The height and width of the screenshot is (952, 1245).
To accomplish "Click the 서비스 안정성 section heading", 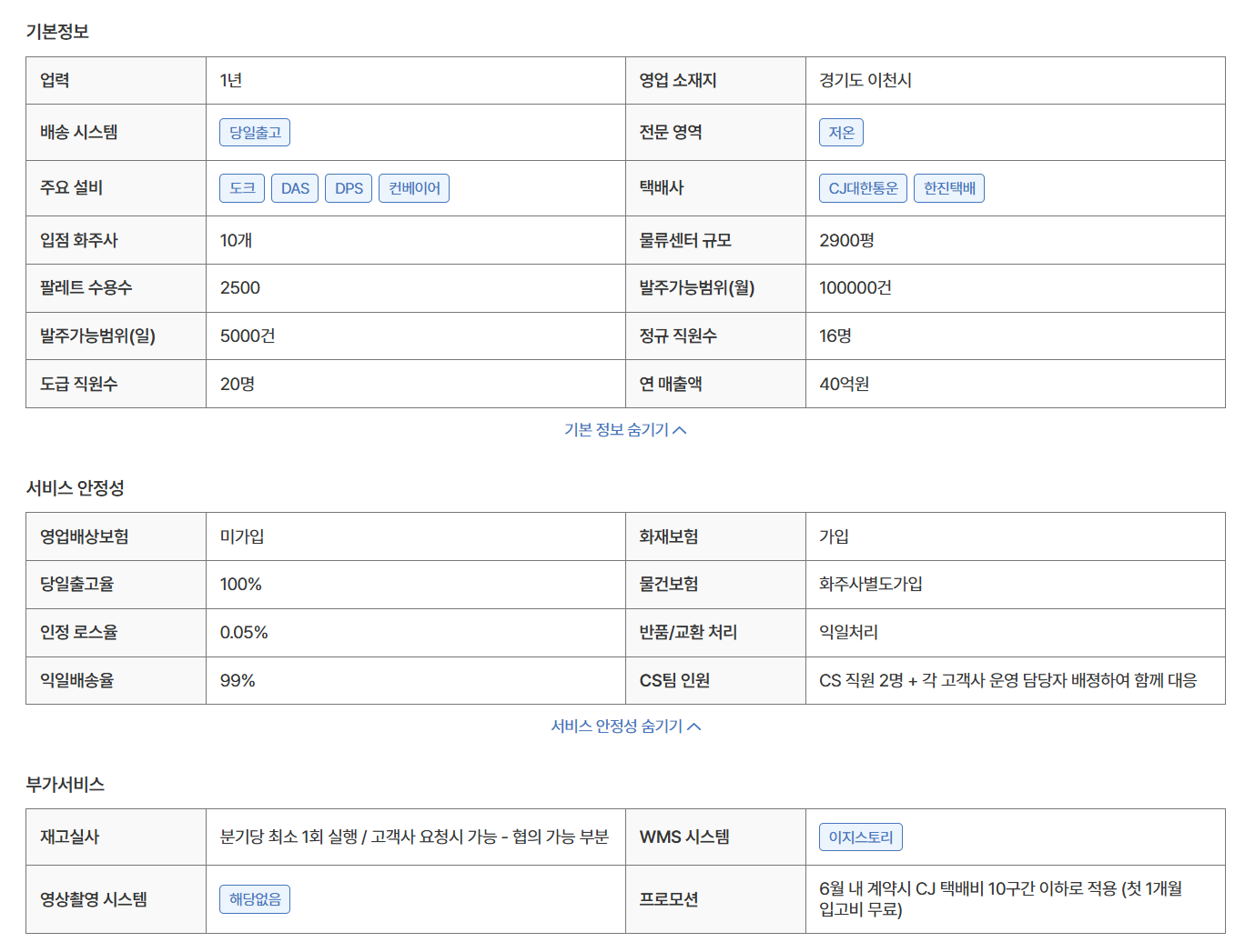I will coord(75,488).
